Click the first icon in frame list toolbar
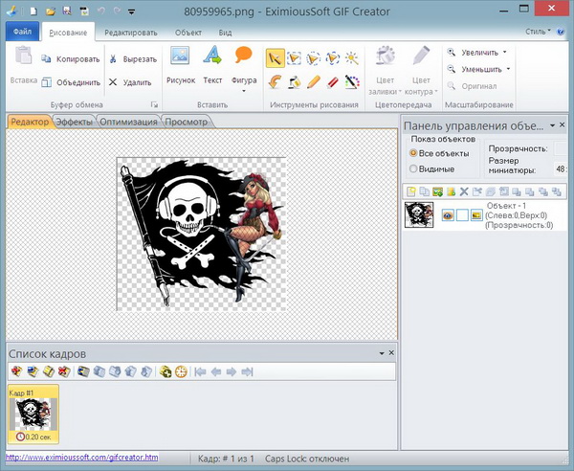Screen dimensions: 574x471 [16, 371]
